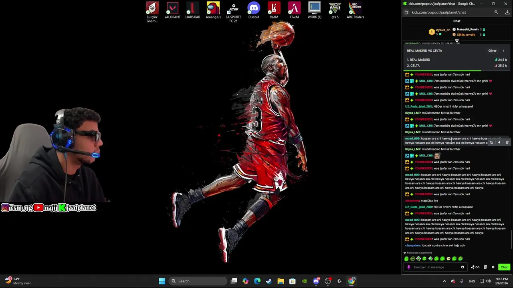Open Logitech G HUB from taskbar
The image size is (513, 288).
pos(339,281)
